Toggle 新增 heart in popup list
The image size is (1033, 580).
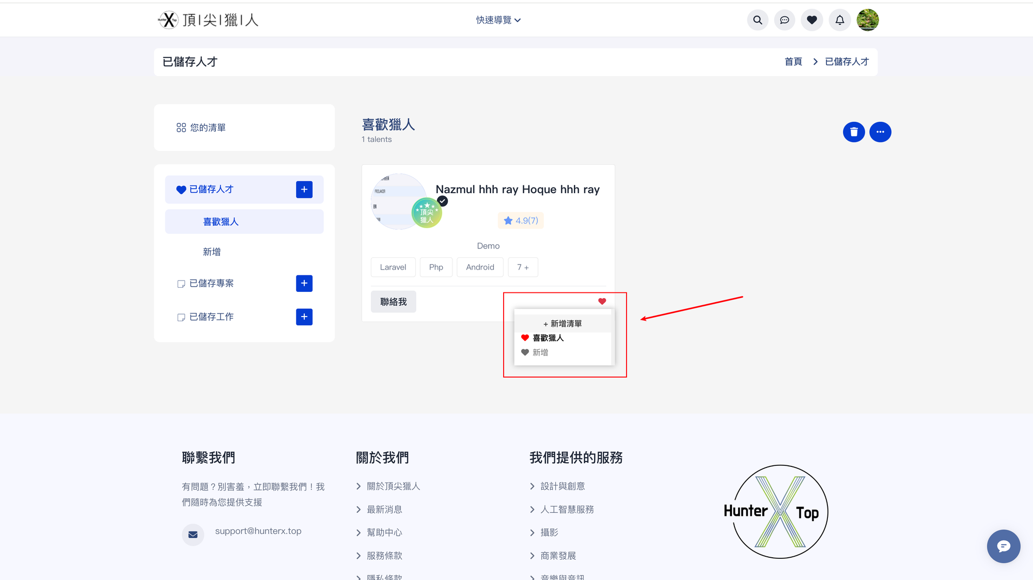(x=525, y=352)
